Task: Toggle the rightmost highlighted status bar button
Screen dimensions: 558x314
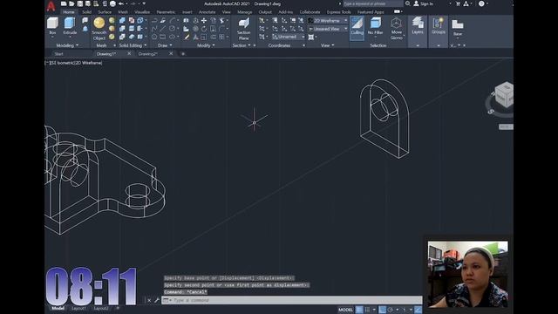Action: click(x=418, y=310)
